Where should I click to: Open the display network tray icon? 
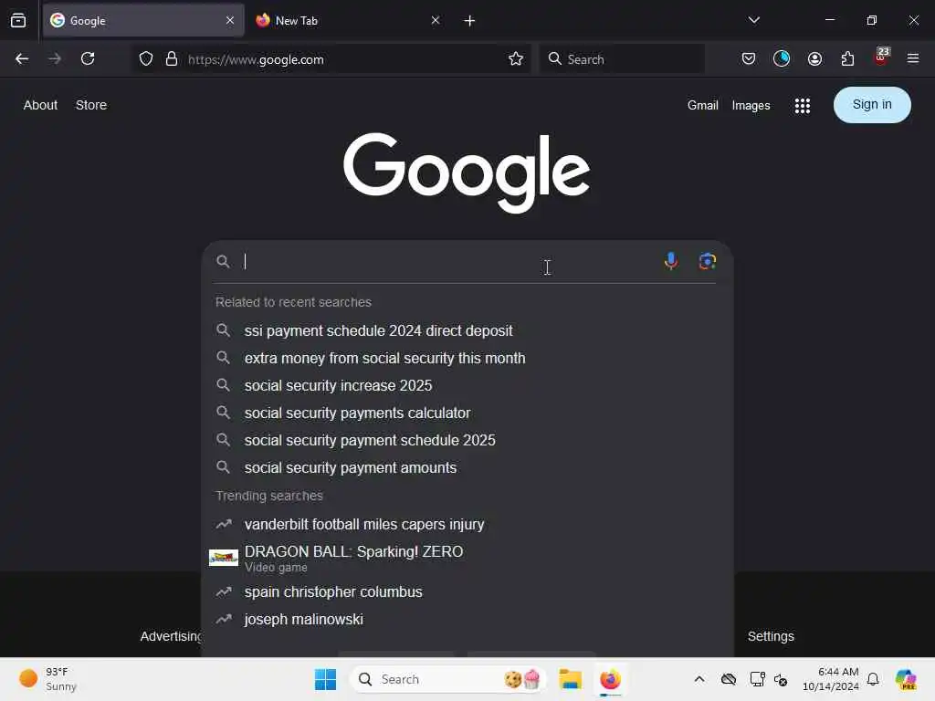[x=757, y=679]
